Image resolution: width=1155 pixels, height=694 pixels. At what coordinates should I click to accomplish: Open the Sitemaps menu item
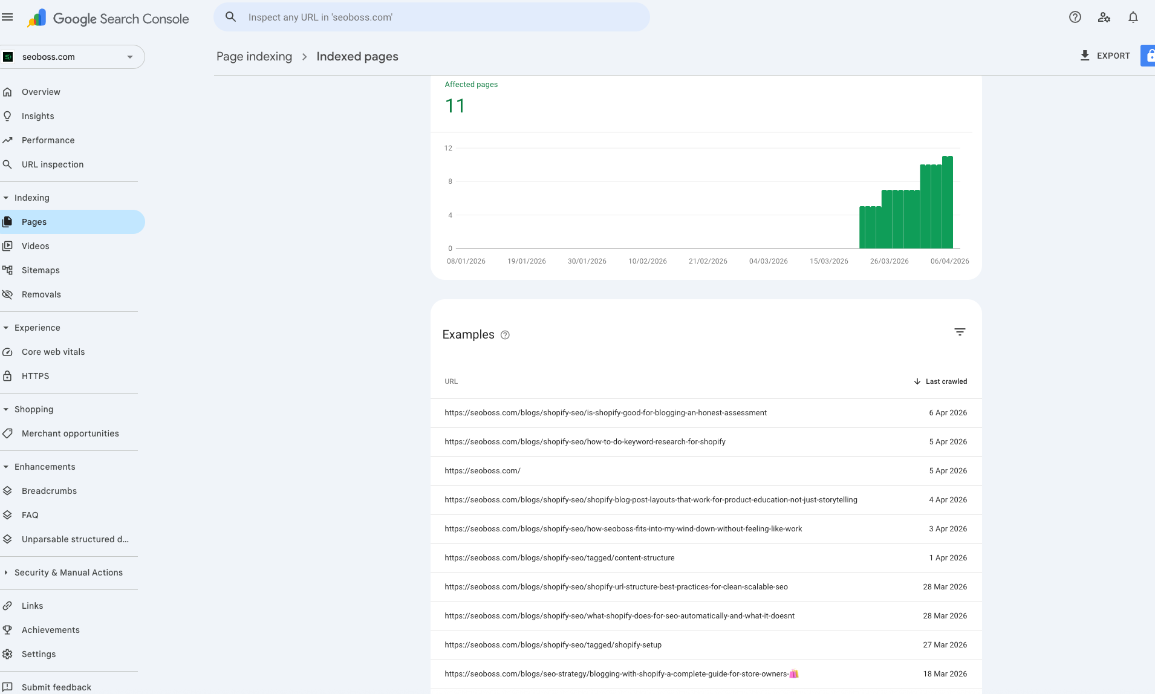(x=73, y=270)
